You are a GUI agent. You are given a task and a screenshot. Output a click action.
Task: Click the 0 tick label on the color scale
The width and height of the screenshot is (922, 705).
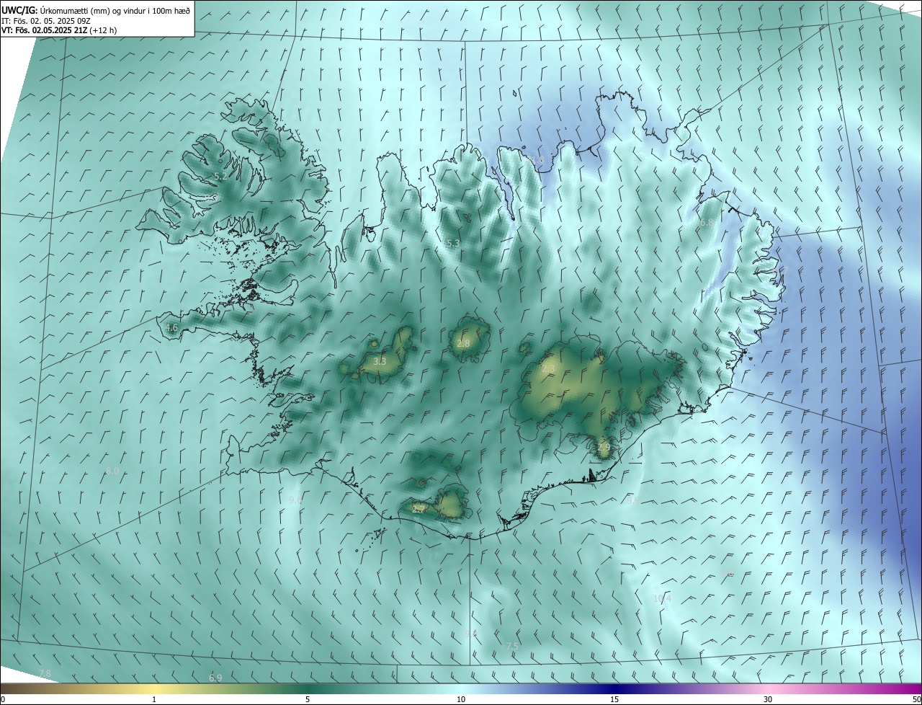pos(4,699)
